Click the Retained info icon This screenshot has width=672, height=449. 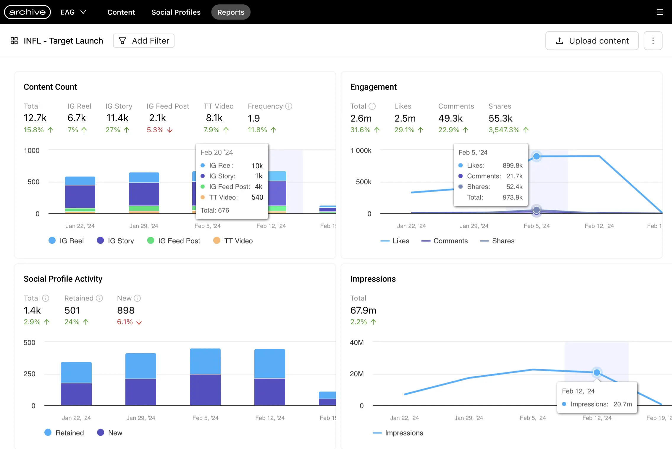pos(100,298)
